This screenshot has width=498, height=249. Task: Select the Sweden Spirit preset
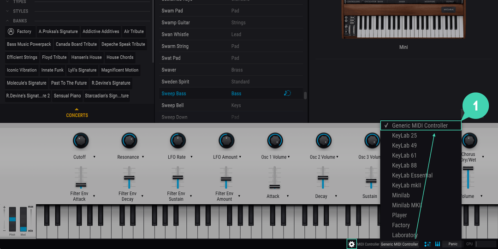point(231,82)
